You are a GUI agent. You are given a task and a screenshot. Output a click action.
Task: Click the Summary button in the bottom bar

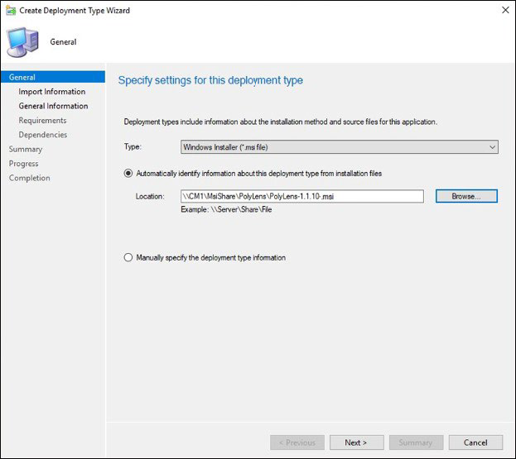[x=417, y=442]
